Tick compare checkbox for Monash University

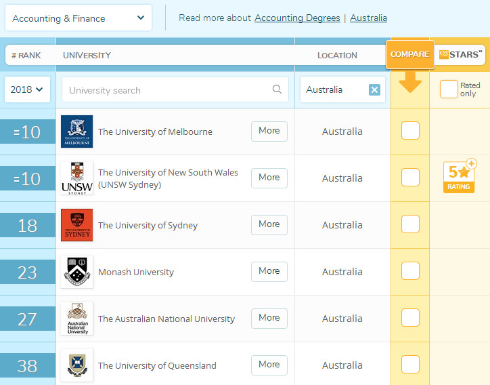410,271
